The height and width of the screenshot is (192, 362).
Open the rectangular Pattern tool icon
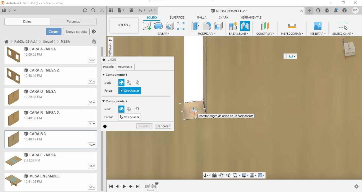pos(181,26)
